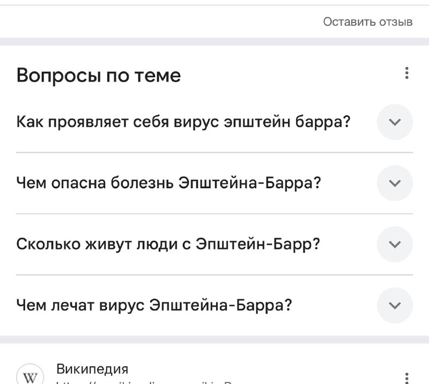Click the Wikipedia W favicon

[x=30, y=374]
